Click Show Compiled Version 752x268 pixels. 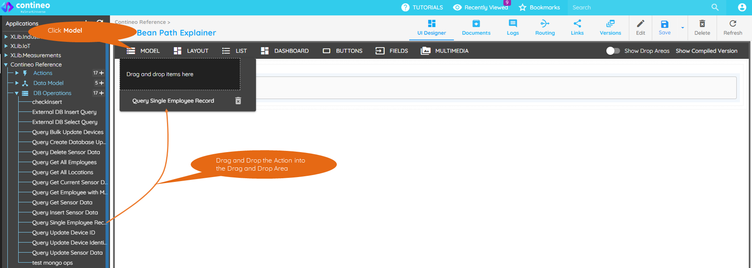coord(706,51)
